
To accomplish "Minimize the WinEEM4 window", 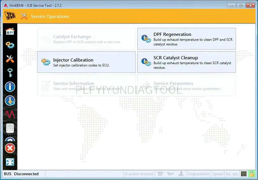I will click(231, 5).
